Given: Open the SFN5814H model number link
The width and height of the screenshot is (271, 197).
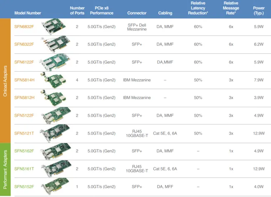Looking at the screenshot, I should click(x=24, y=80).
